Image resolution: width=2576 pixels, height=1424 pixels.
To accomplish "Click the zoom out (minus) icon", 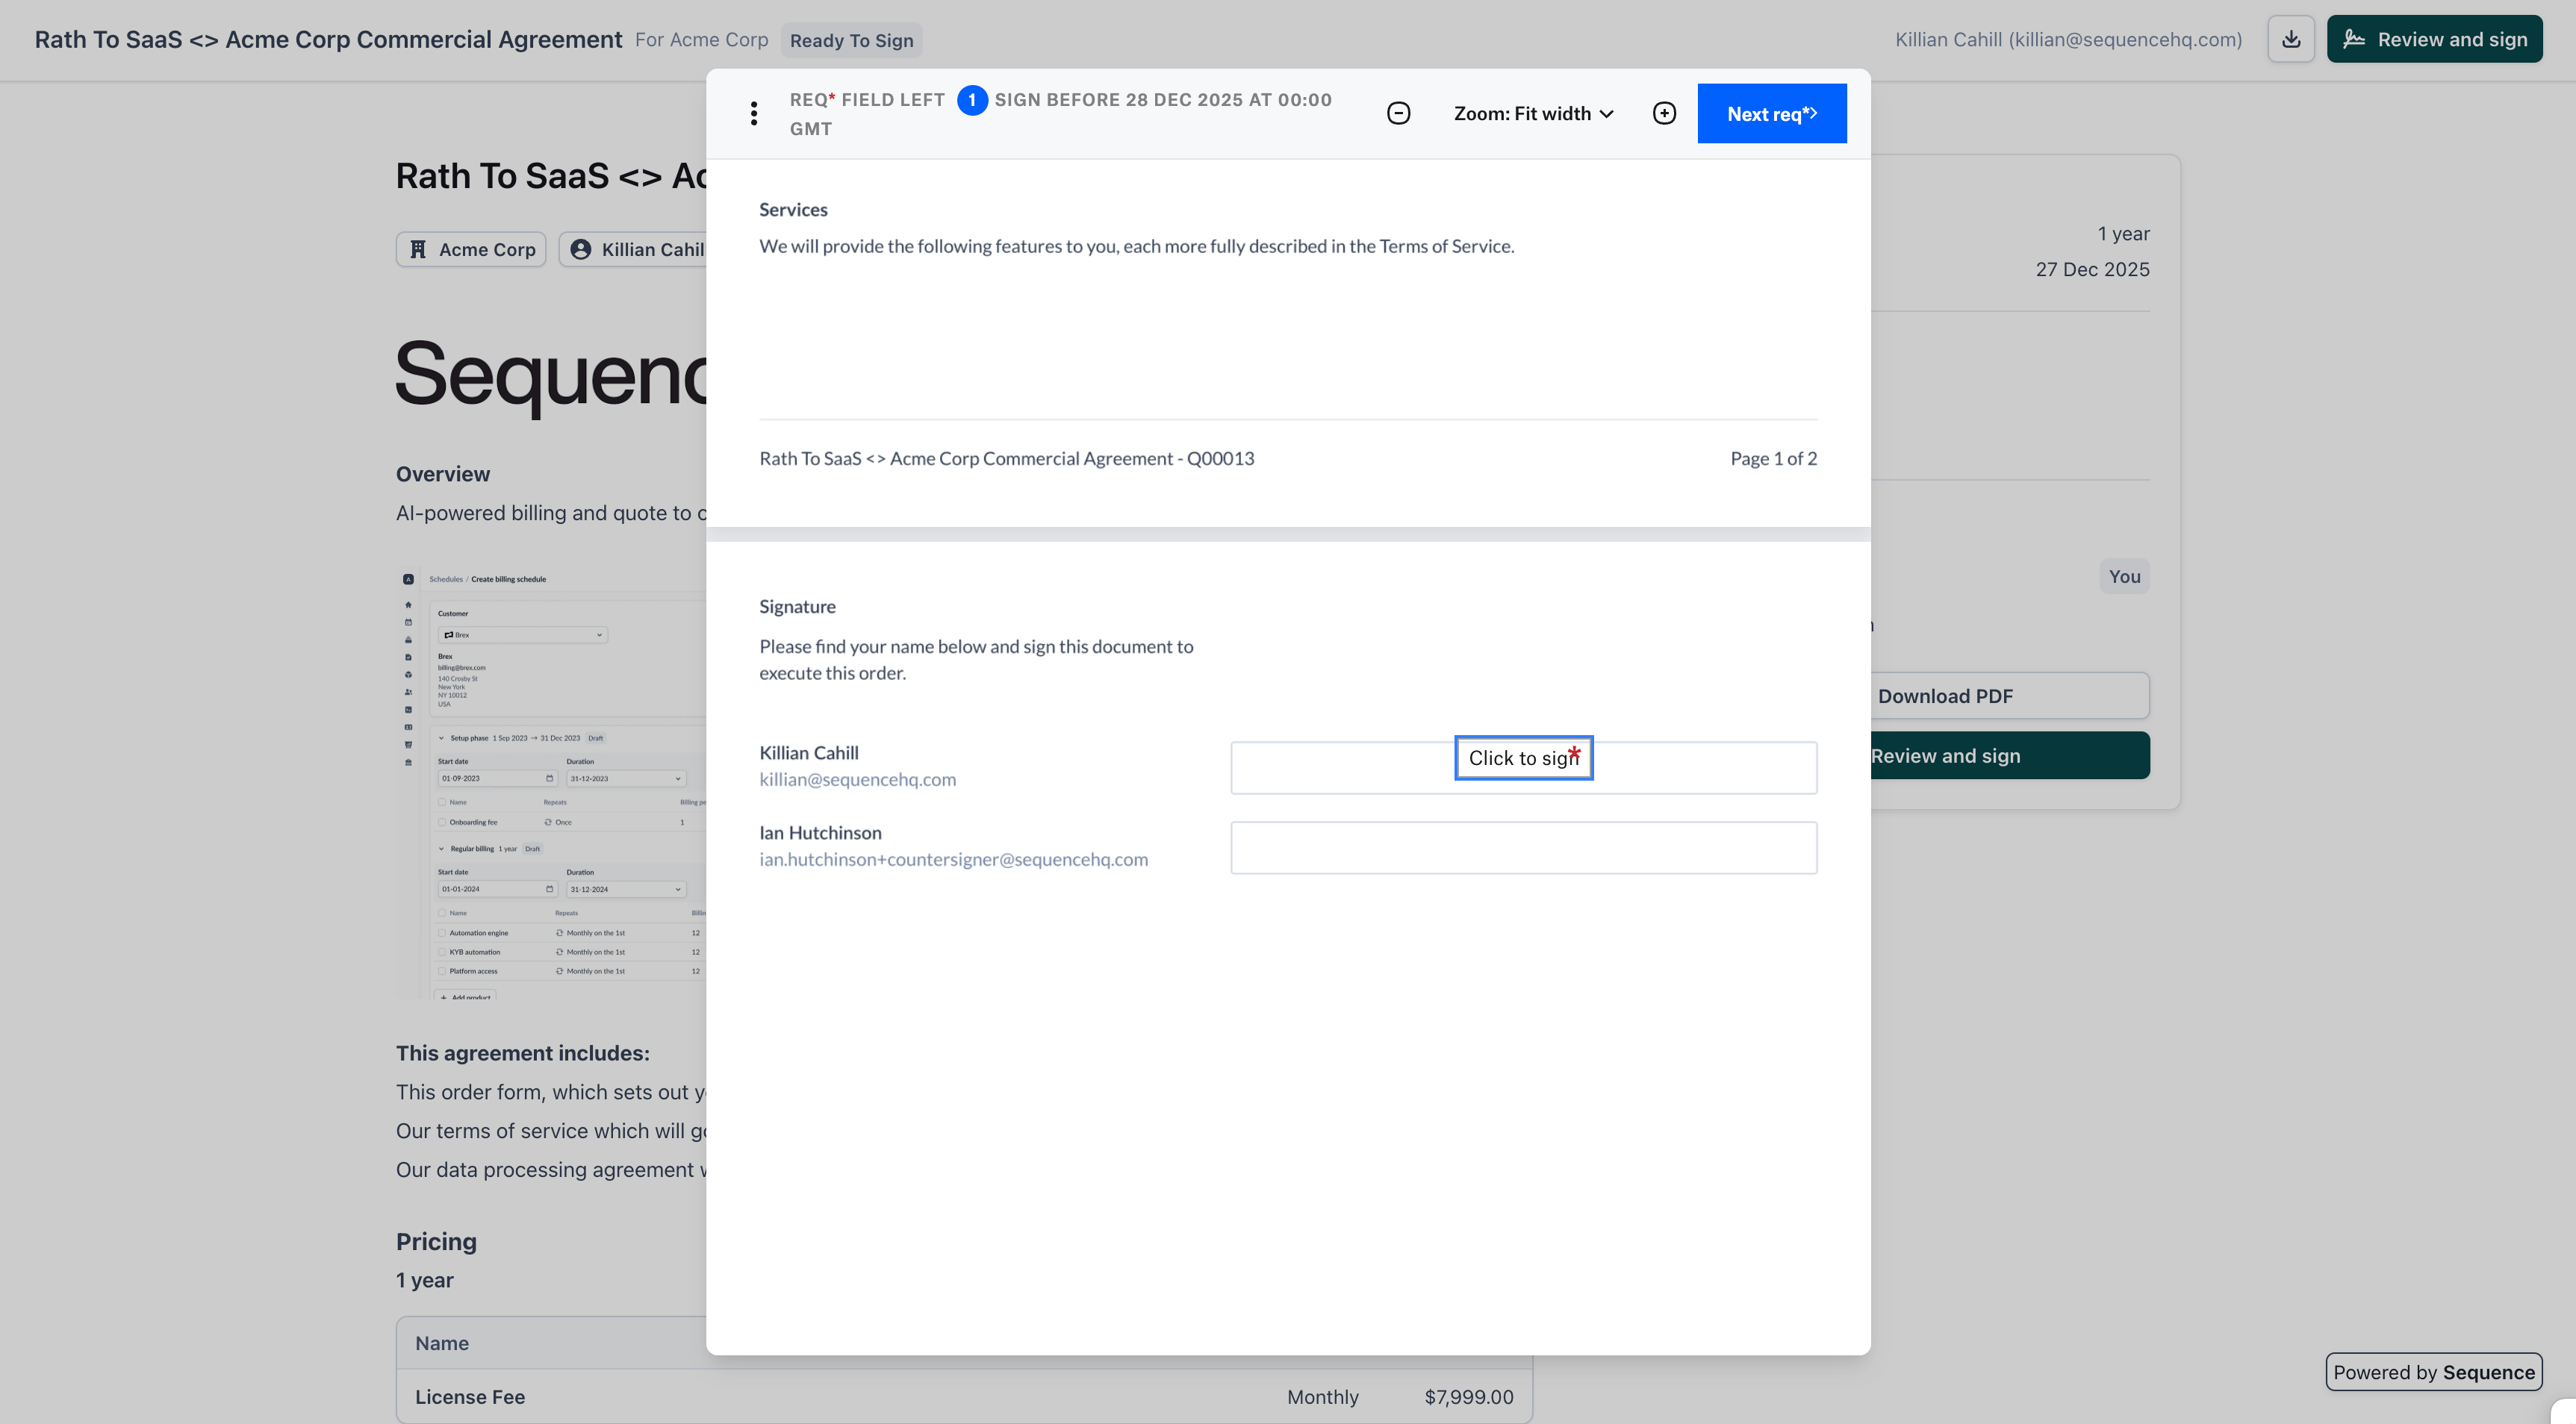I will (x=1398, y=112).
